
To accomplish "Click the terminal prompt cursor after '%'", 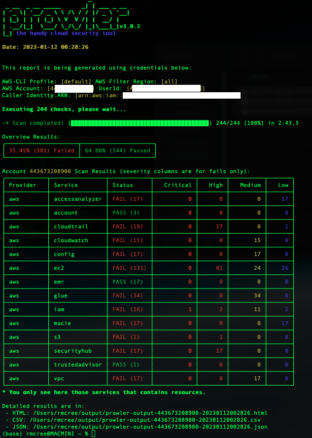I will tap(94, 434).
